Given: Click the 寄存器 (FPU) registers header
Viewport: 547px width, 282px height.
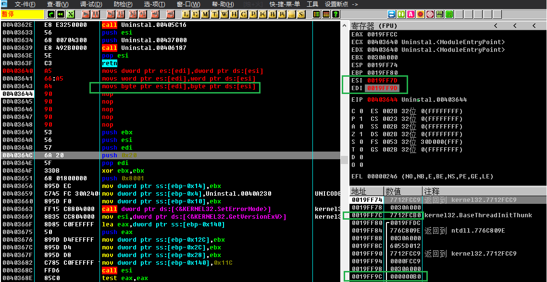Looking at the screenshot, I should (374, 25).
